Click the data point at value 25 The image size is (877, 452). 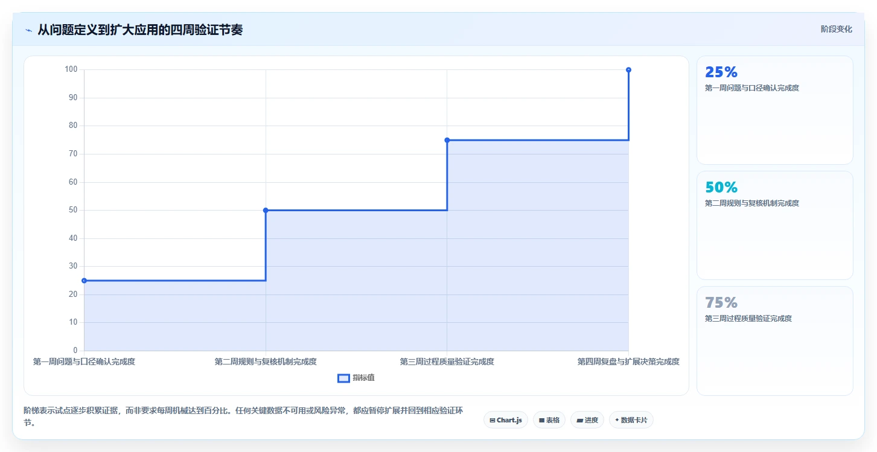(85, 281)
